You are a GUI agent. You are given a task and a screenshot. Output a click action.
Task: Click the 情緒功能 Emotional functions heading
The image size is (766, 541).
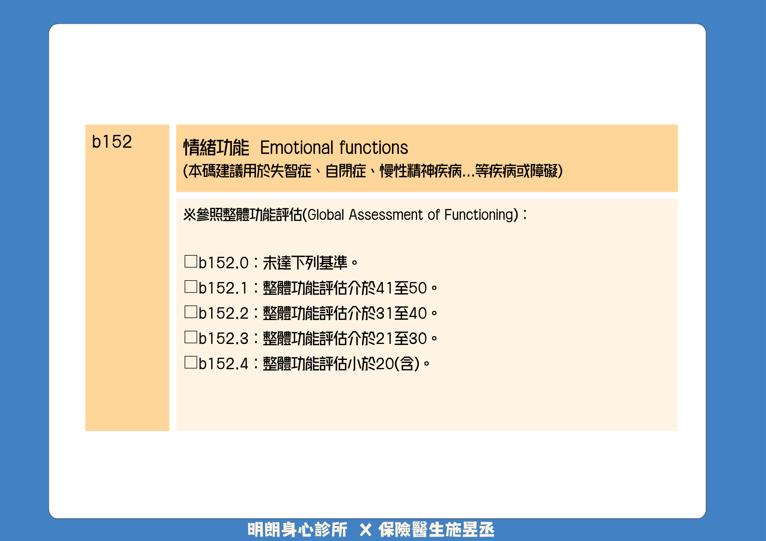[295, 148]
